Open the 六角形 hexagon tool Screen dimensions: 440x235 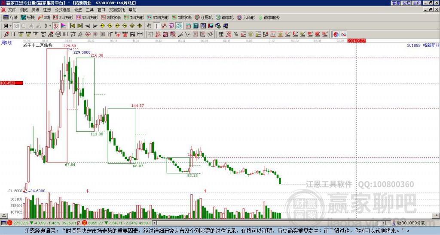(246, 17)
